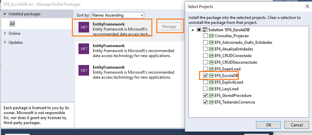
Task: Select the Installed packages heading
Action: [25, 14]
